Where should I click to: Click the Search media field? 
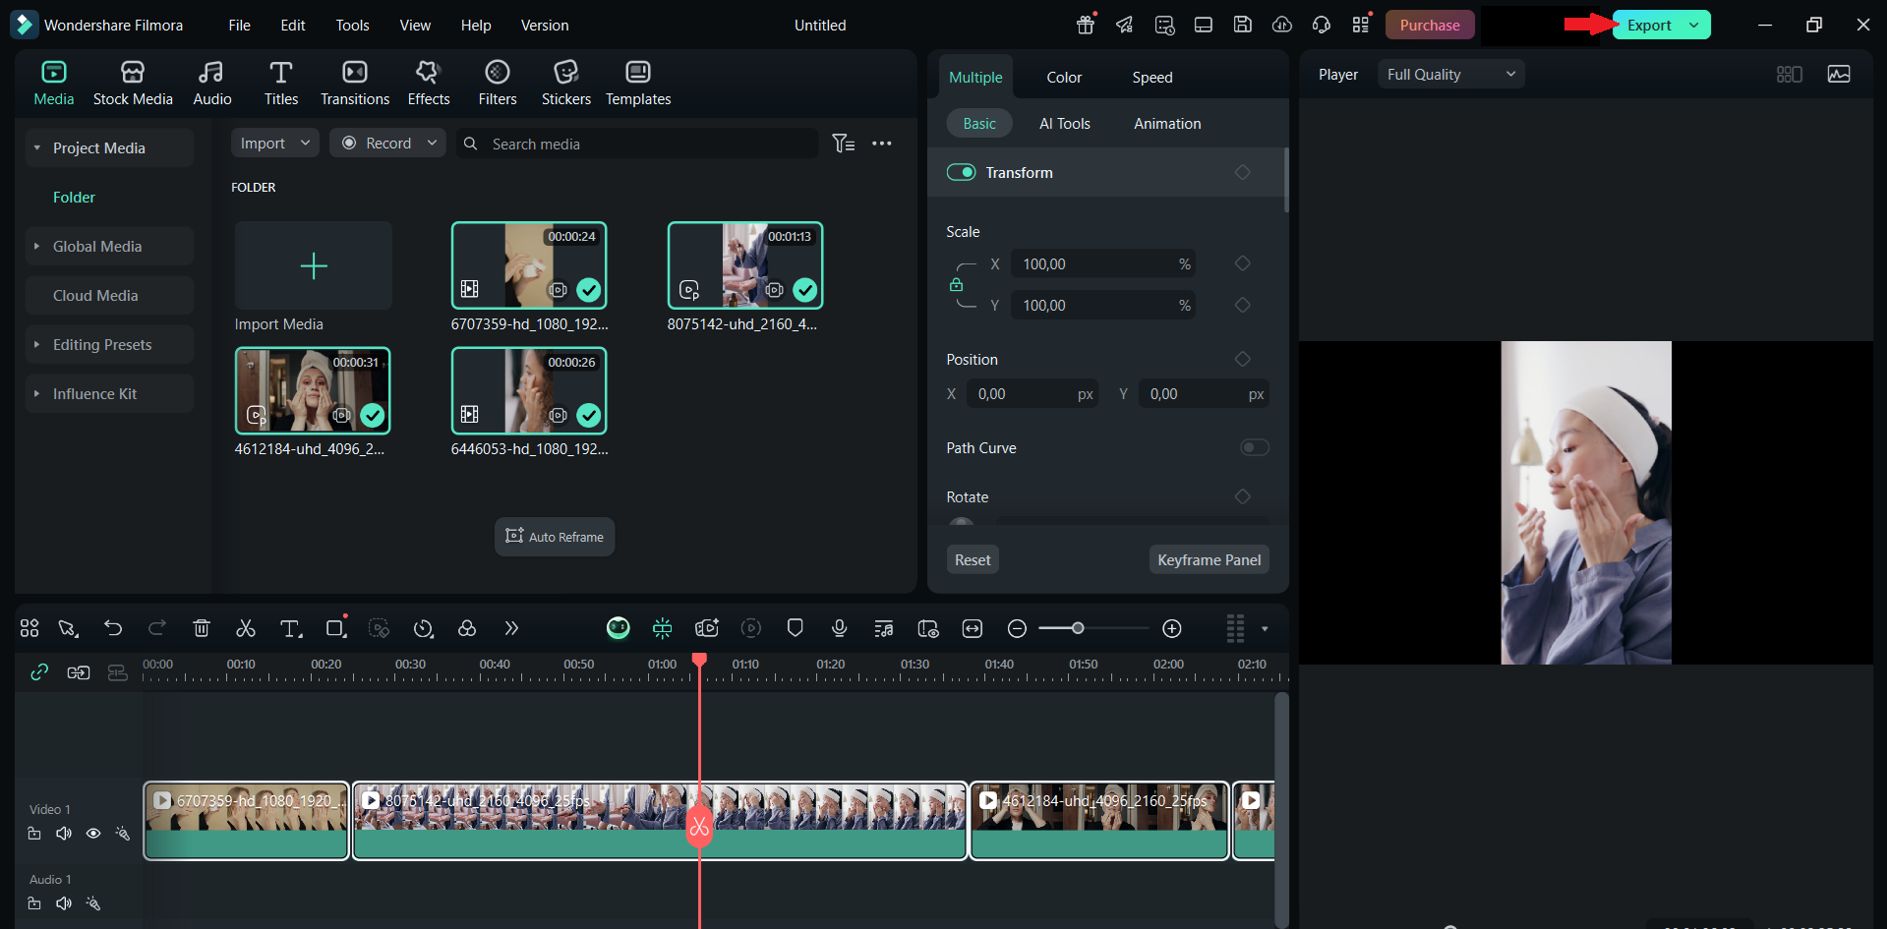click(637, 144)
